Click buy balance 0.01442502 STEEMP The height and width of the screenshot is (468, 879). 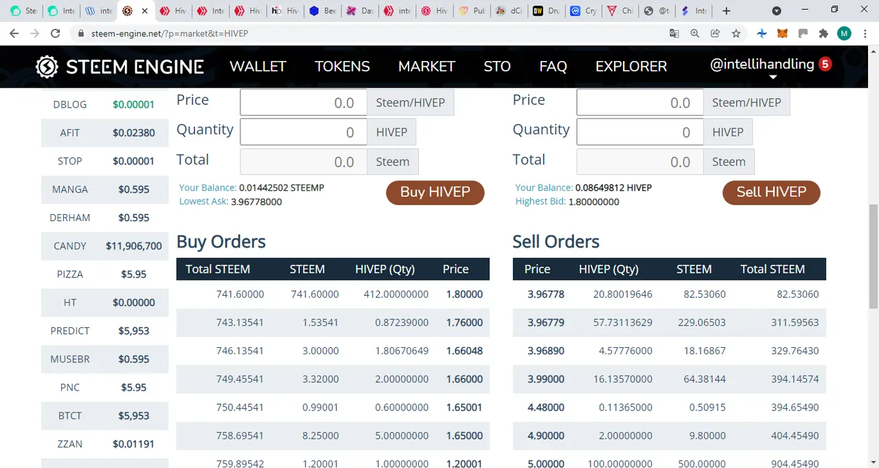282,187
